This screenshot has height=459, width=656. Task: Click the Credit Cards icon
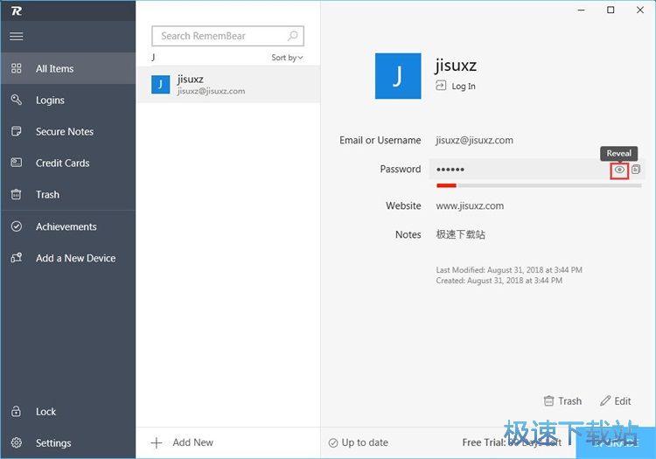[17, 163]
